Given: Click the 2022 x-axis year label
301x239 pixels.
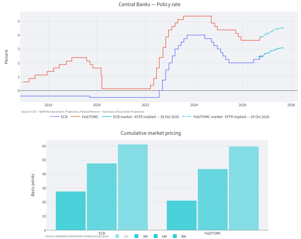Looking at the screenshot, I should click(x=145, y=105).
